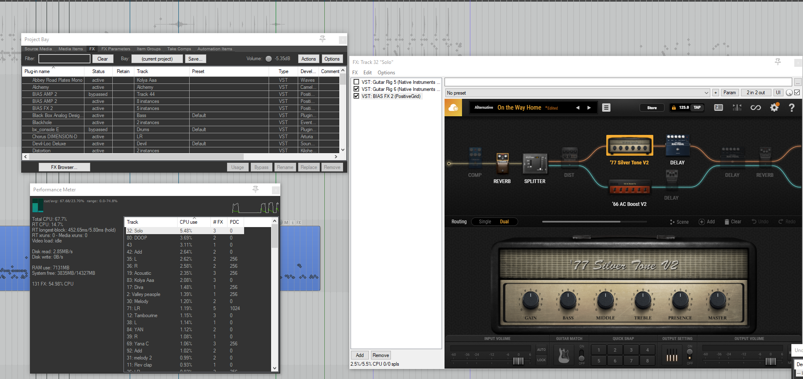
Task: Open the BIAS FX help question mark
Action: (x=792, y=108)
